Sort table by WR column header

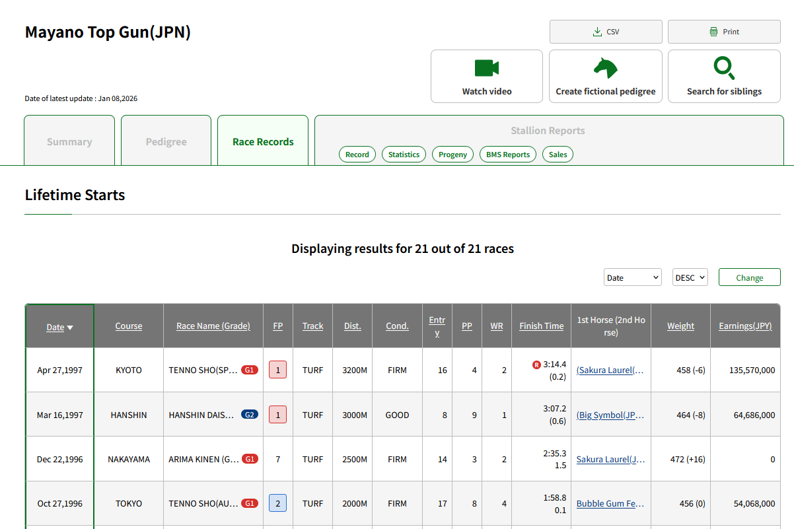tap(497, 326)
